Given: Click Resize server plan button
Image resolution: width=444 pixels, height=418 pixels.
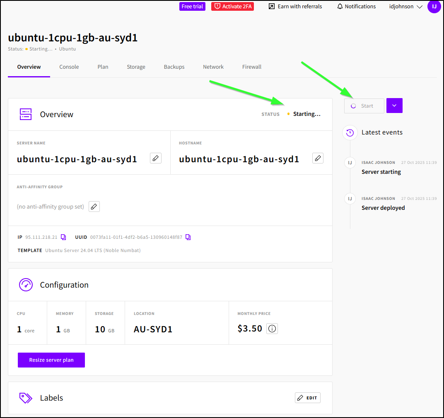Looking at the screenshot, I should click(x=51, y=360).
